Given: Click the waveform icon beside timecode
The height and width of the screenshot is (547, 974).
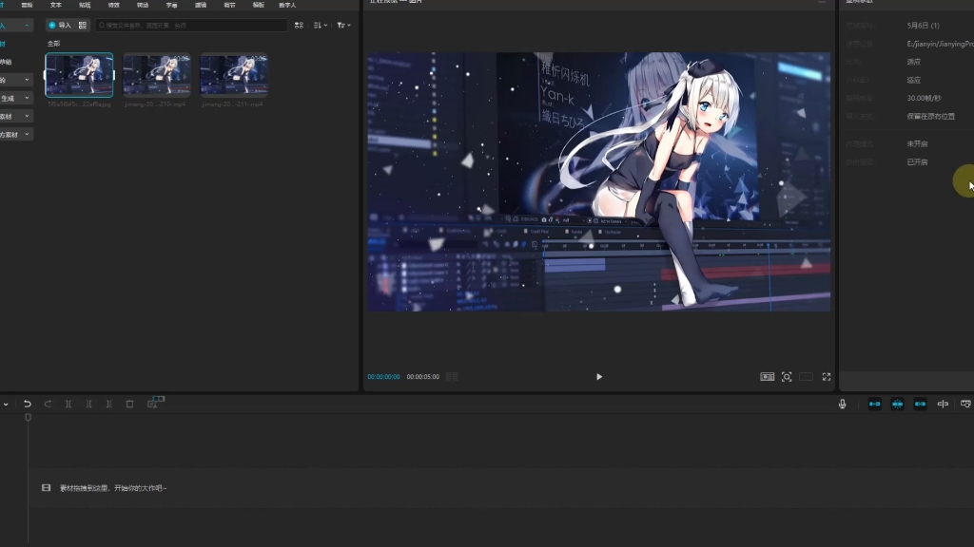Looking at the screenshot, I should (452, 376).
